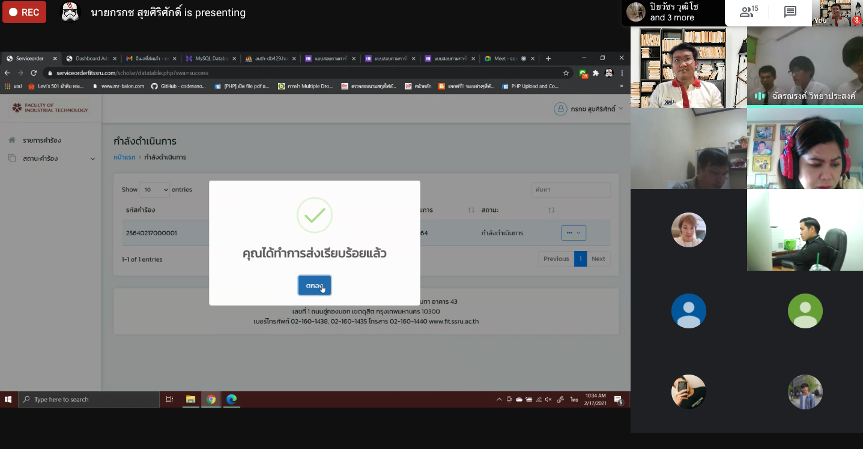863x449 pixels.
Task: Open the Chrome extensions puzzle icon
Action: [596, 73]
